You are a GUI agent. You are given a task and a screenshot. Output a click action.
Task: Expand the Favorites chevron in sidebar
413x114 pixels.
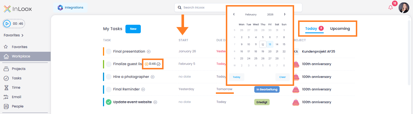pyautogui.click(x=22, y=35)
